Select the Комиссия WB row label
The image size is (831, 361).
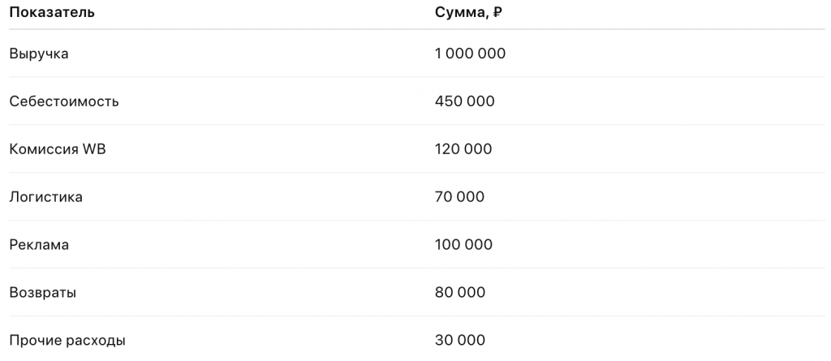coord(58,149)
